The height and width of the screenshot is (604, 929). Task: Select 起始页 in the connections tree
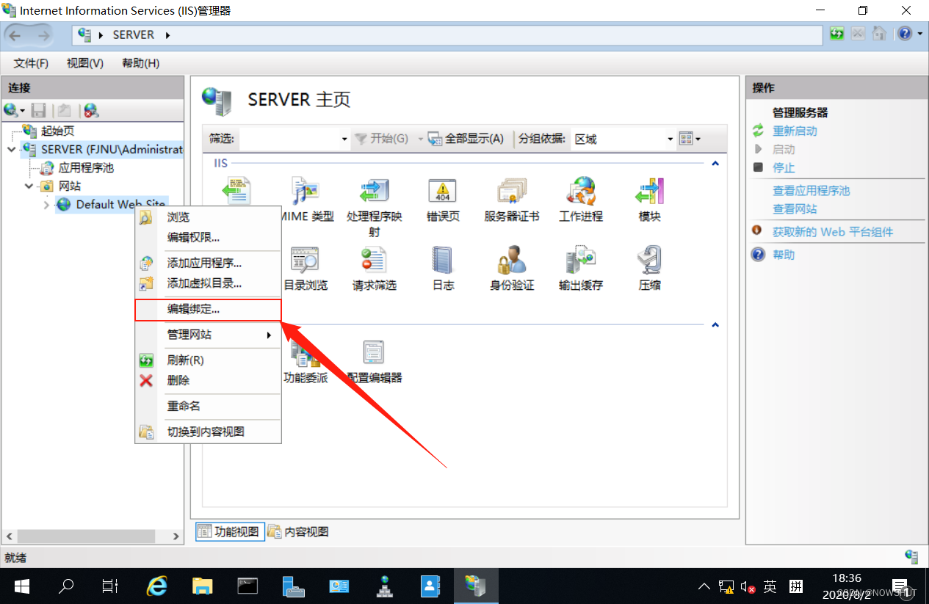coord(57,131)
